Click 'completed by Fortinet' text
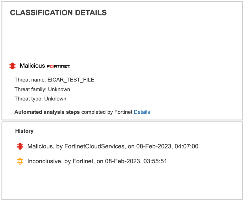 pyautogui.click(x=107, y=112)
